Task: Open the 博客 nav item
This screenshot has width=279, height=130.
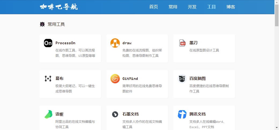Action: (x=231, y=7)
